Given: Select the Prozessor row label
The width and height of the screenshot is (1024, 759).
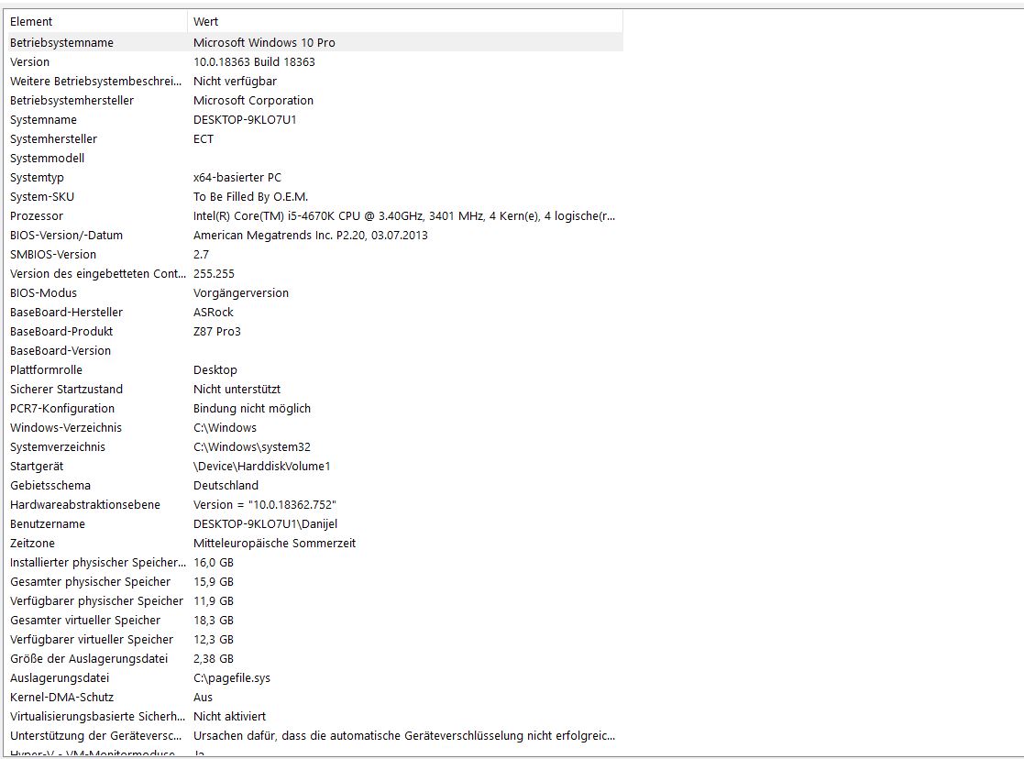Looking at the screenshot, I should click(37, 216).
